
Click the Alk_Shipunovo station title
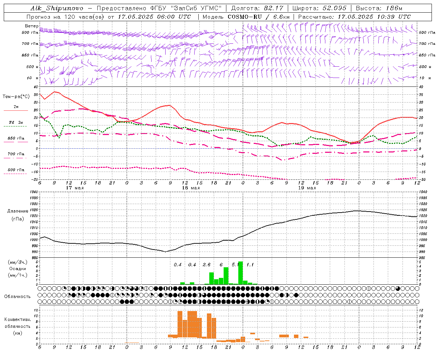tap(57, 8)
